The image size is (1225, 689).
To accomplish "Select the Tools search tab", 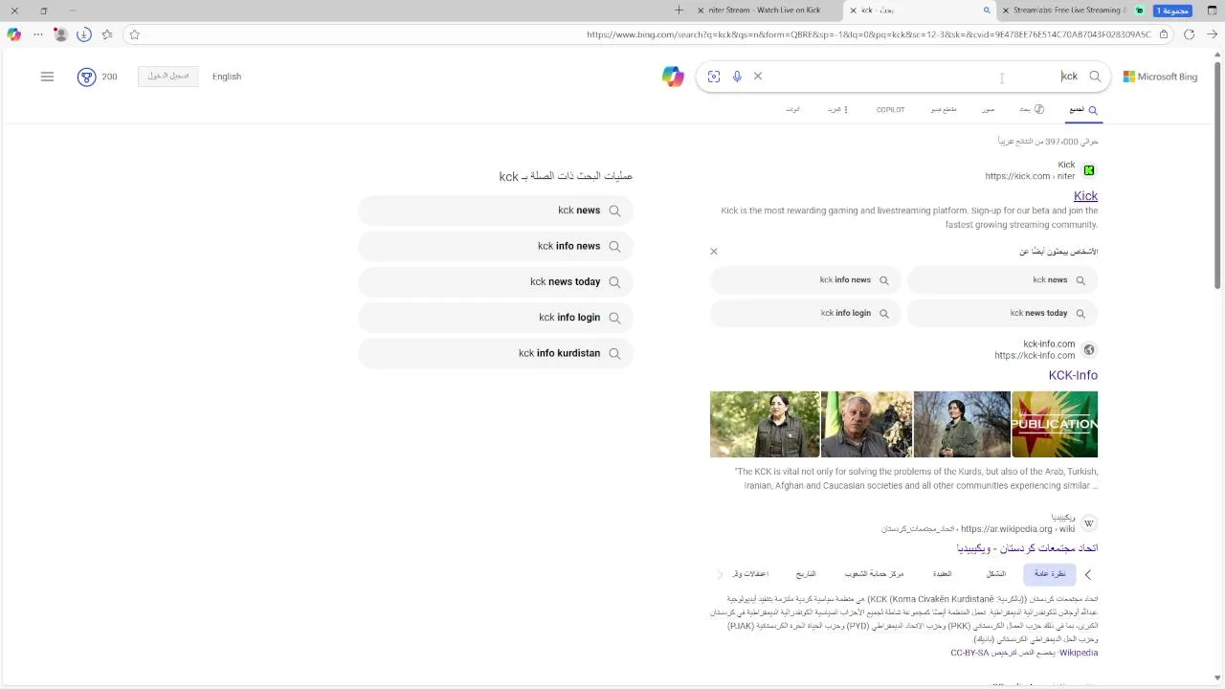I will [792, 110].
